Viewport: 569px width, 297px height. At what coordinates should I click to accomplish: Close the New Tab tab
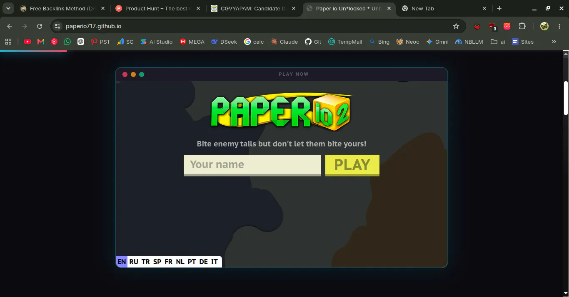484,8
